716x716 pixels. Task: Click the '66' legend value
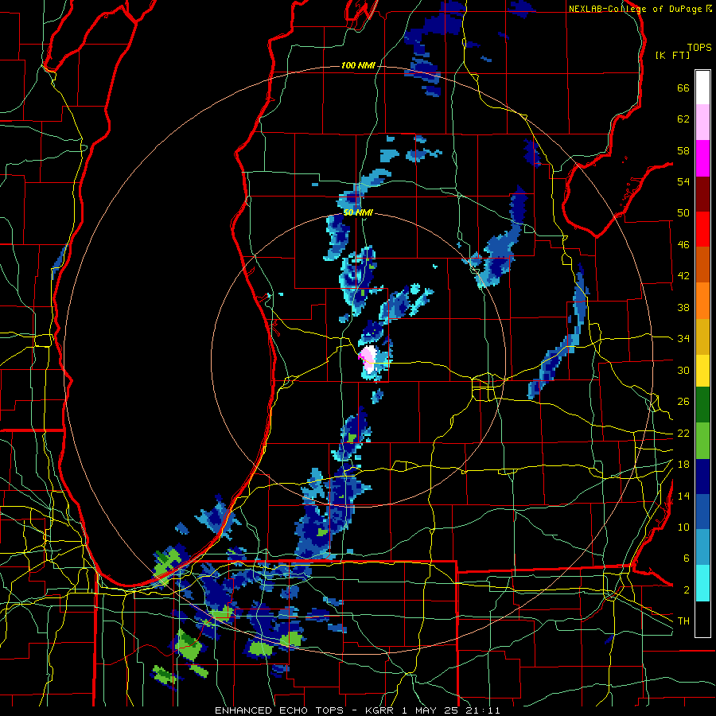(x=683, y=88)
